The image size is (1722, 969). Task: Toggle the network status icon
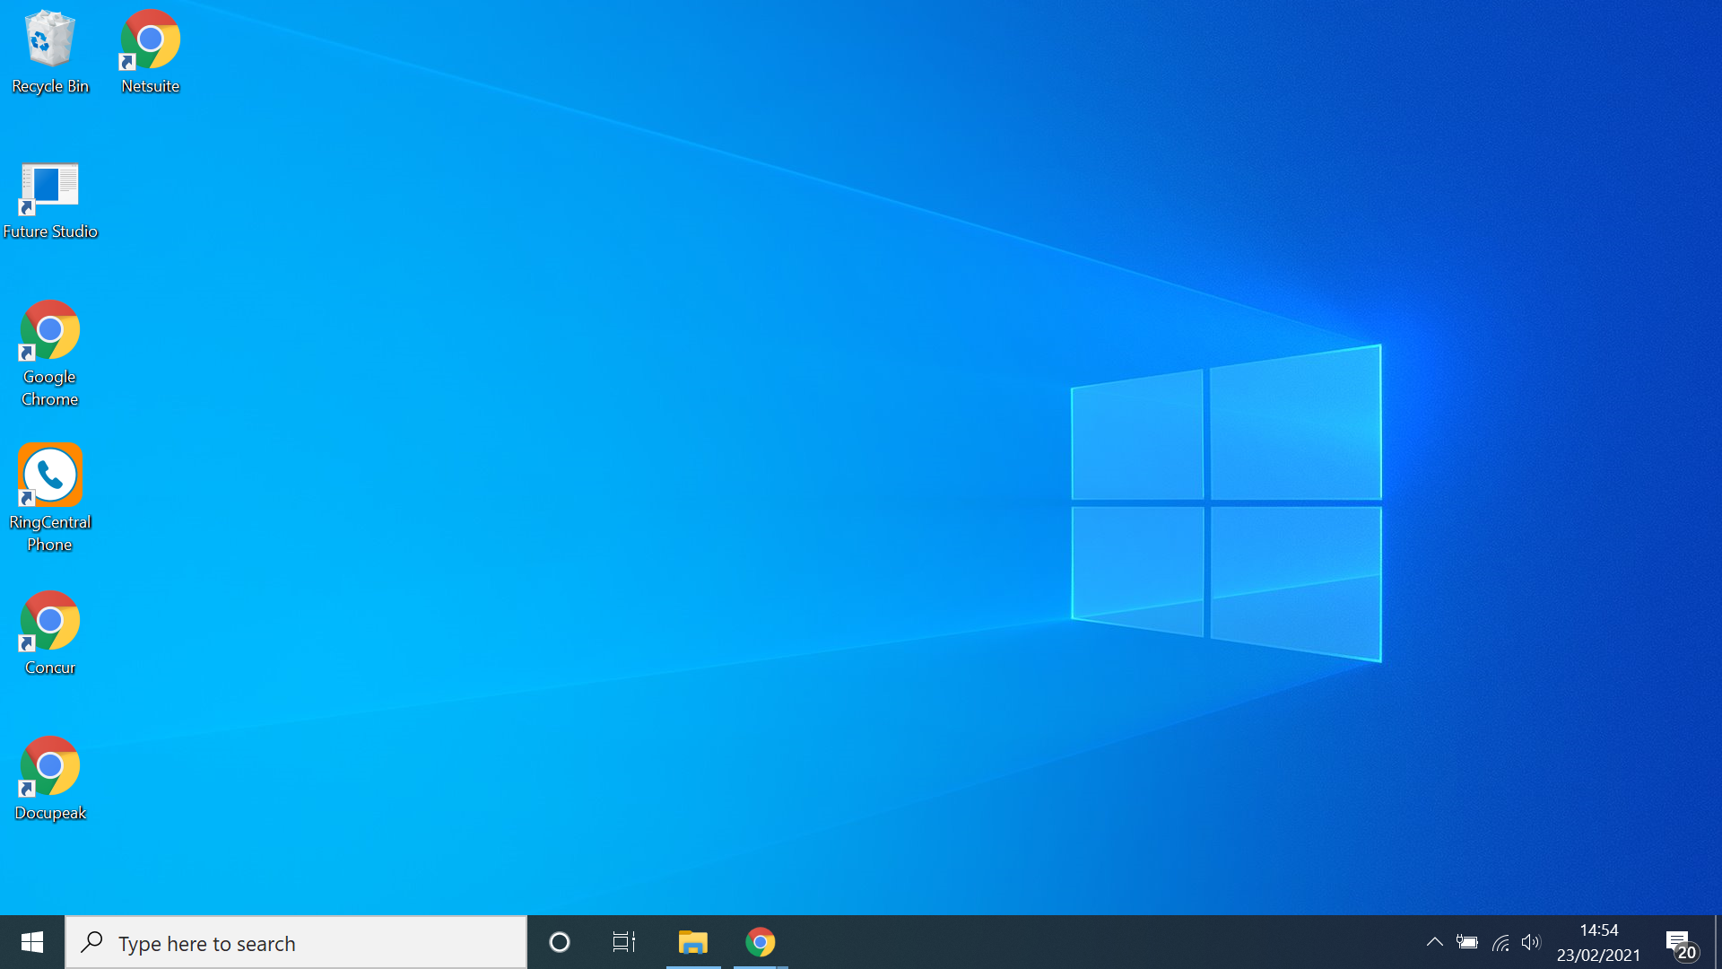tap(1500, 942)
